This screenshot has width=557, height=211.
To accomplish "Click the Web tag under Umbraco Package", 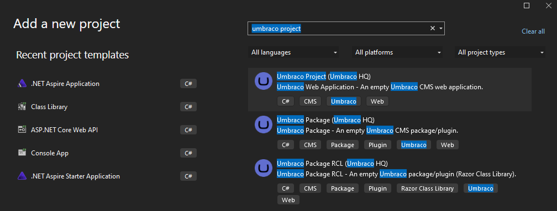I will click(448, 145).
